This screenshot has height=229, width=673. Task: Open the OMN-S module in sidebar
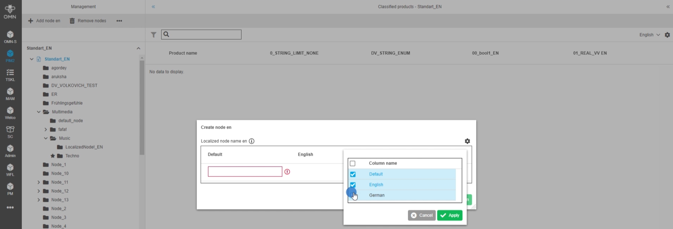[10, 37]
